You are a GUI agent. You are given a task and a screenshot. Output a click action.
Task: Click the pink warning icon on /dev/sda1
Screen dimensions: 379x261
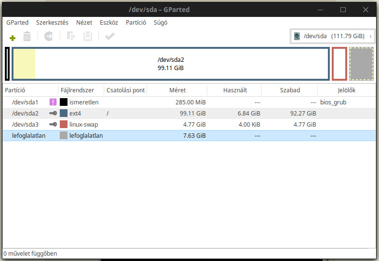pyautogui.click(x=53, y=102)
